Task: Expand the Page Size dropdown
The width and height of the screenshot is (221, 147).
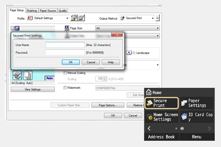Action: pos(158,28)
